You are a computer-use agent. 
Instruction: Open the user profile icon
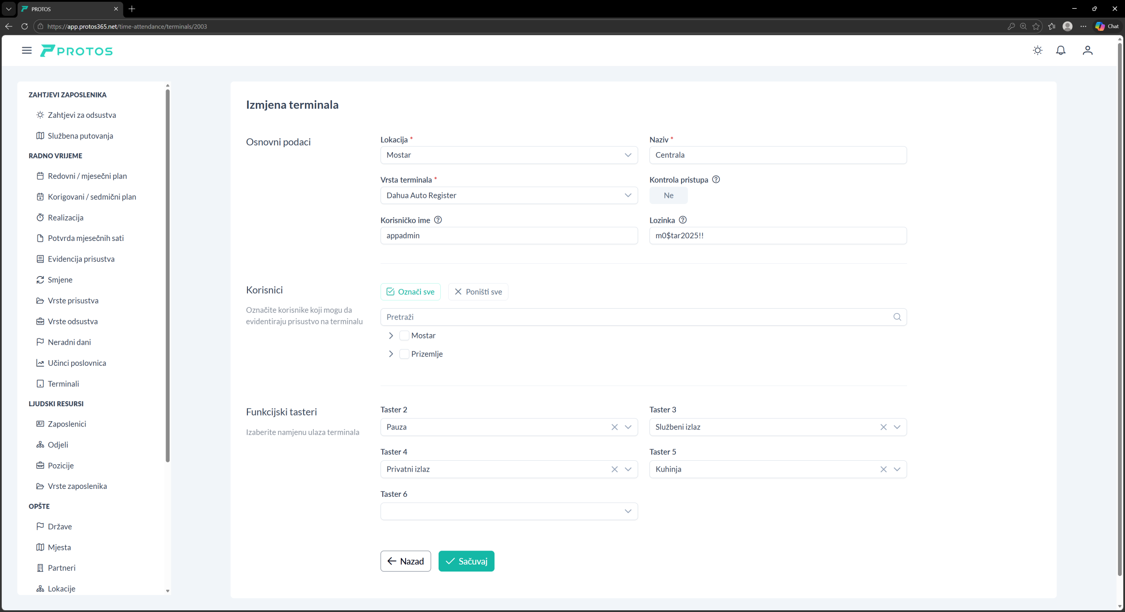tap(1088, 51)
